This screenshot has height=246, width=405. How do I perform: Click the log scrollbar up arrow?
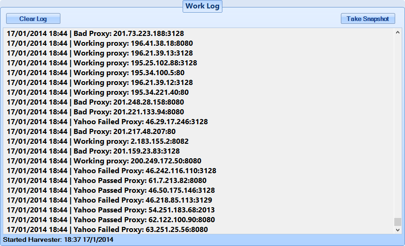click(x=398, y=33)
